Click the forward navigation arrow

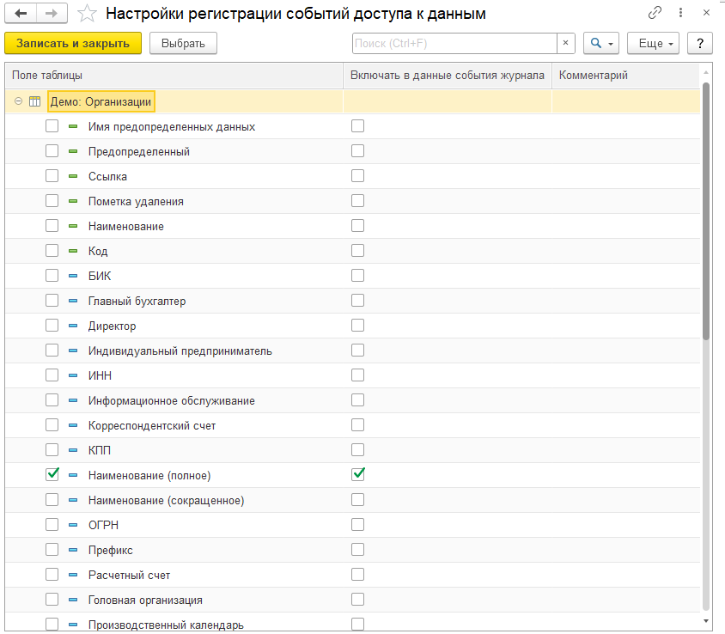[52, 14]
